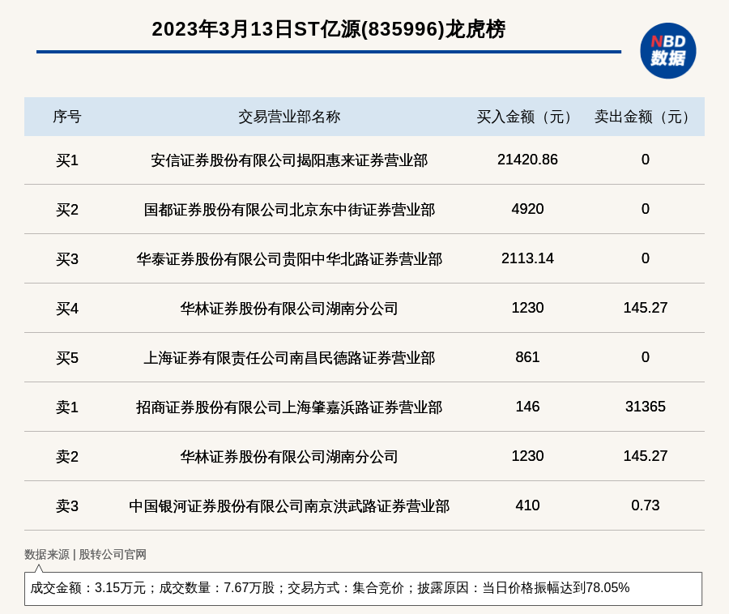Select the 卖1 row label
This screenshot has height=614, width=729.
(67, 407)
